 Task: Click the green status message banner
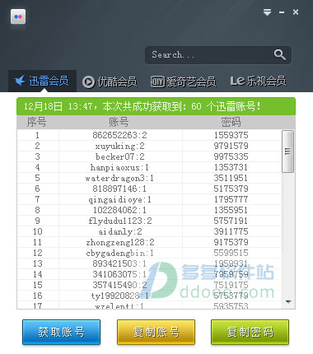point(156,106)
